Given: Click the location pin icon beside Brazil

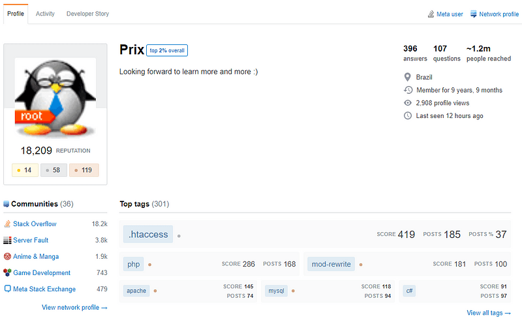Looking at the screenshot, I should (x=407, y=77).
